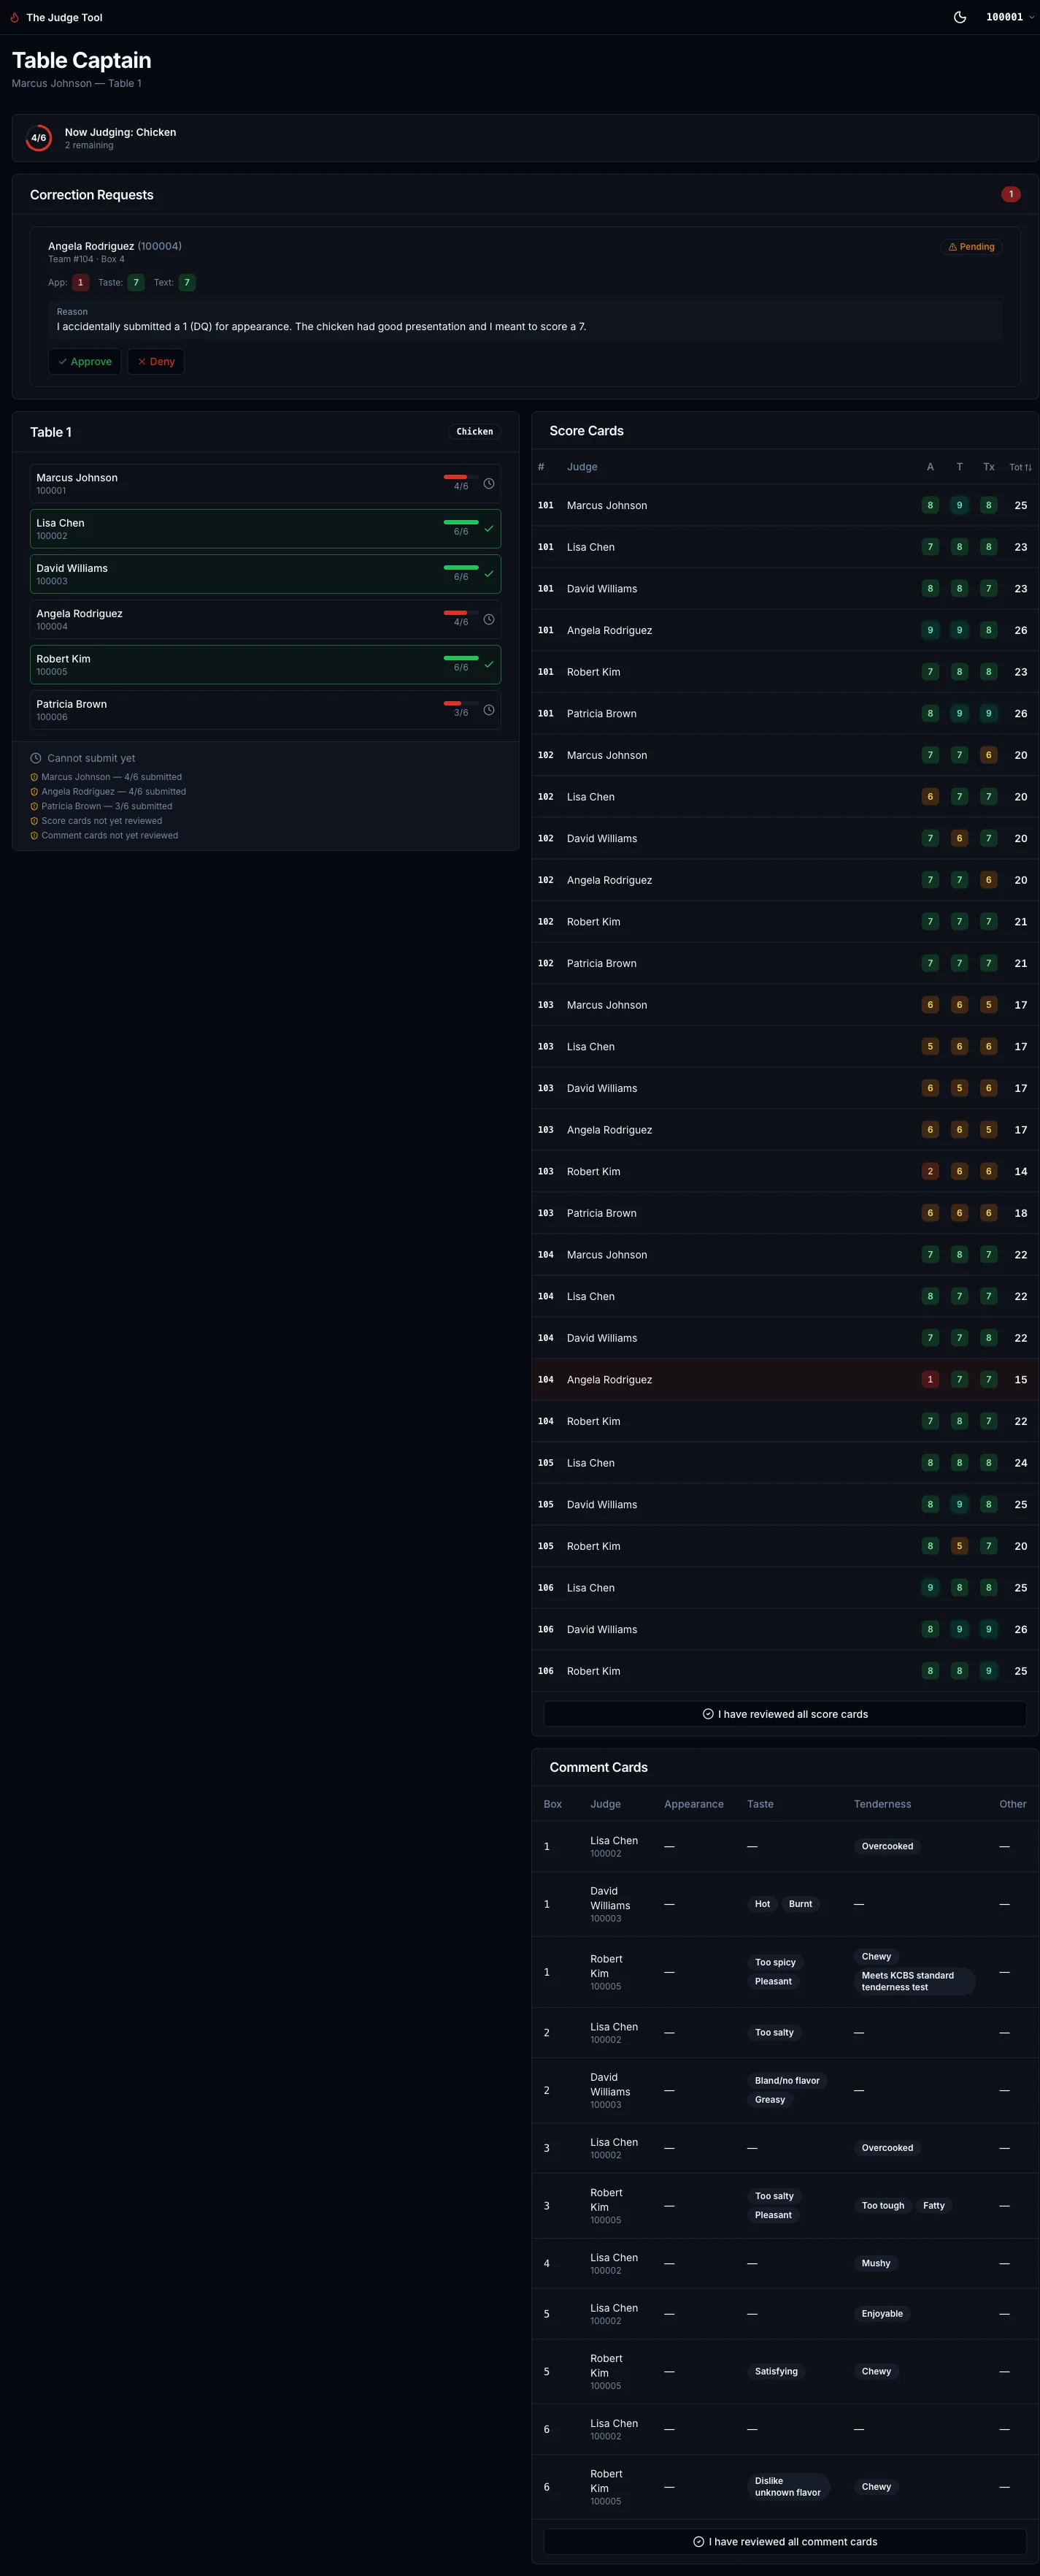Click the 4/6 progress ring indicator
This screenshot has height=2576, width=1040.
39,138
